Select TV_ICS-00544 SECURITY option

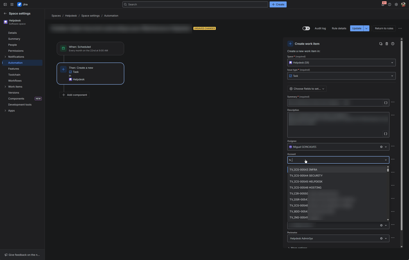337,176
